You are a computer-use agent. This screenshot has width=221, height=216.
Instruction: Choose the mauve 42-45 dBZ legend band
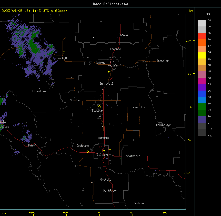[202, 74]
